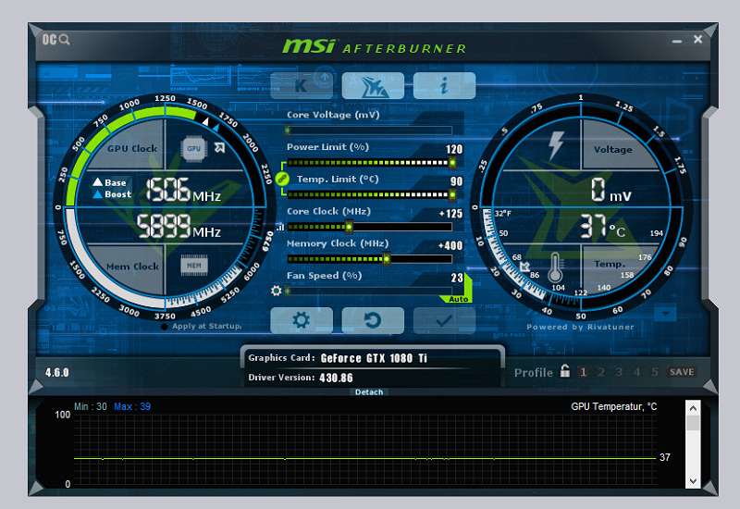Click the Power Limit slider handle
740x509 pixels.
(x=452, y=163)
